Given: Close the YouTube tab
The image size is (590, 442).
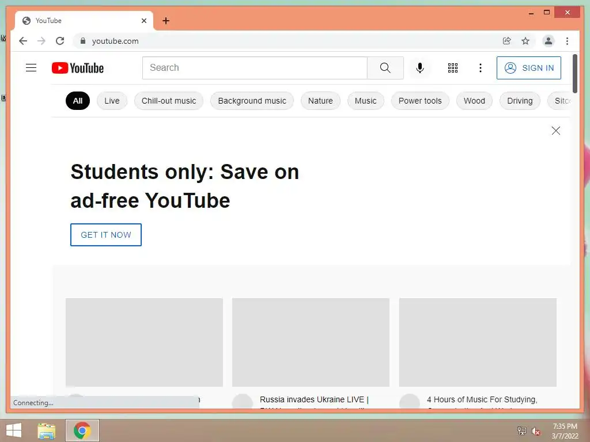Looking at the screenshot, I should point(143,21).
